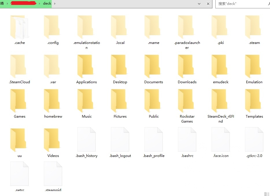
Task: Expand the chevron before deck in breadcrumb
Action: 39,3
